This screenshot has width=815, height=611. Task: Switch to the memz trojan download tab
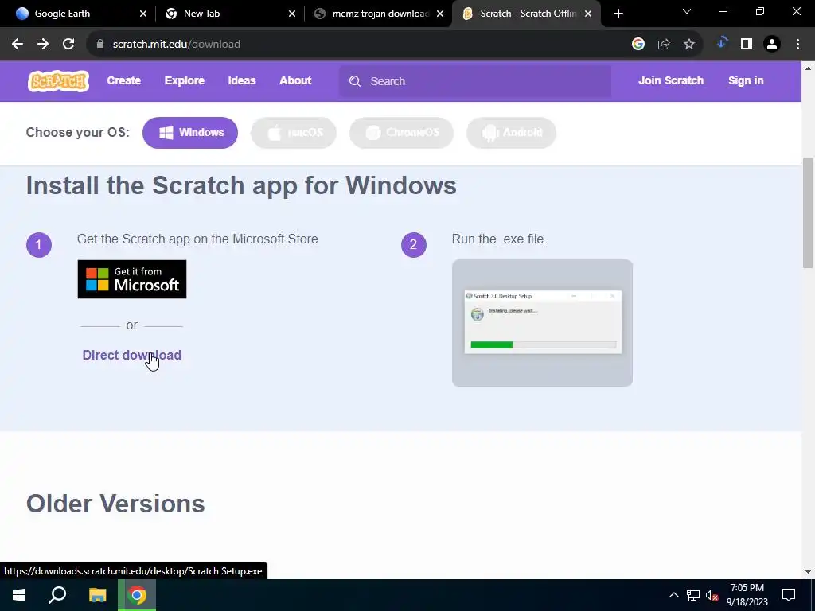tap(376, 14)
